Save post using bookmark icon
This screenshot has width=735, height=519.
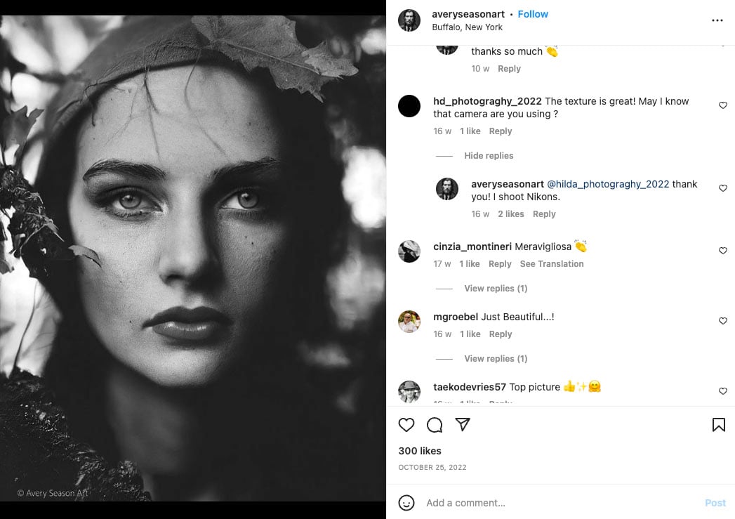click(x=718, y=425)
